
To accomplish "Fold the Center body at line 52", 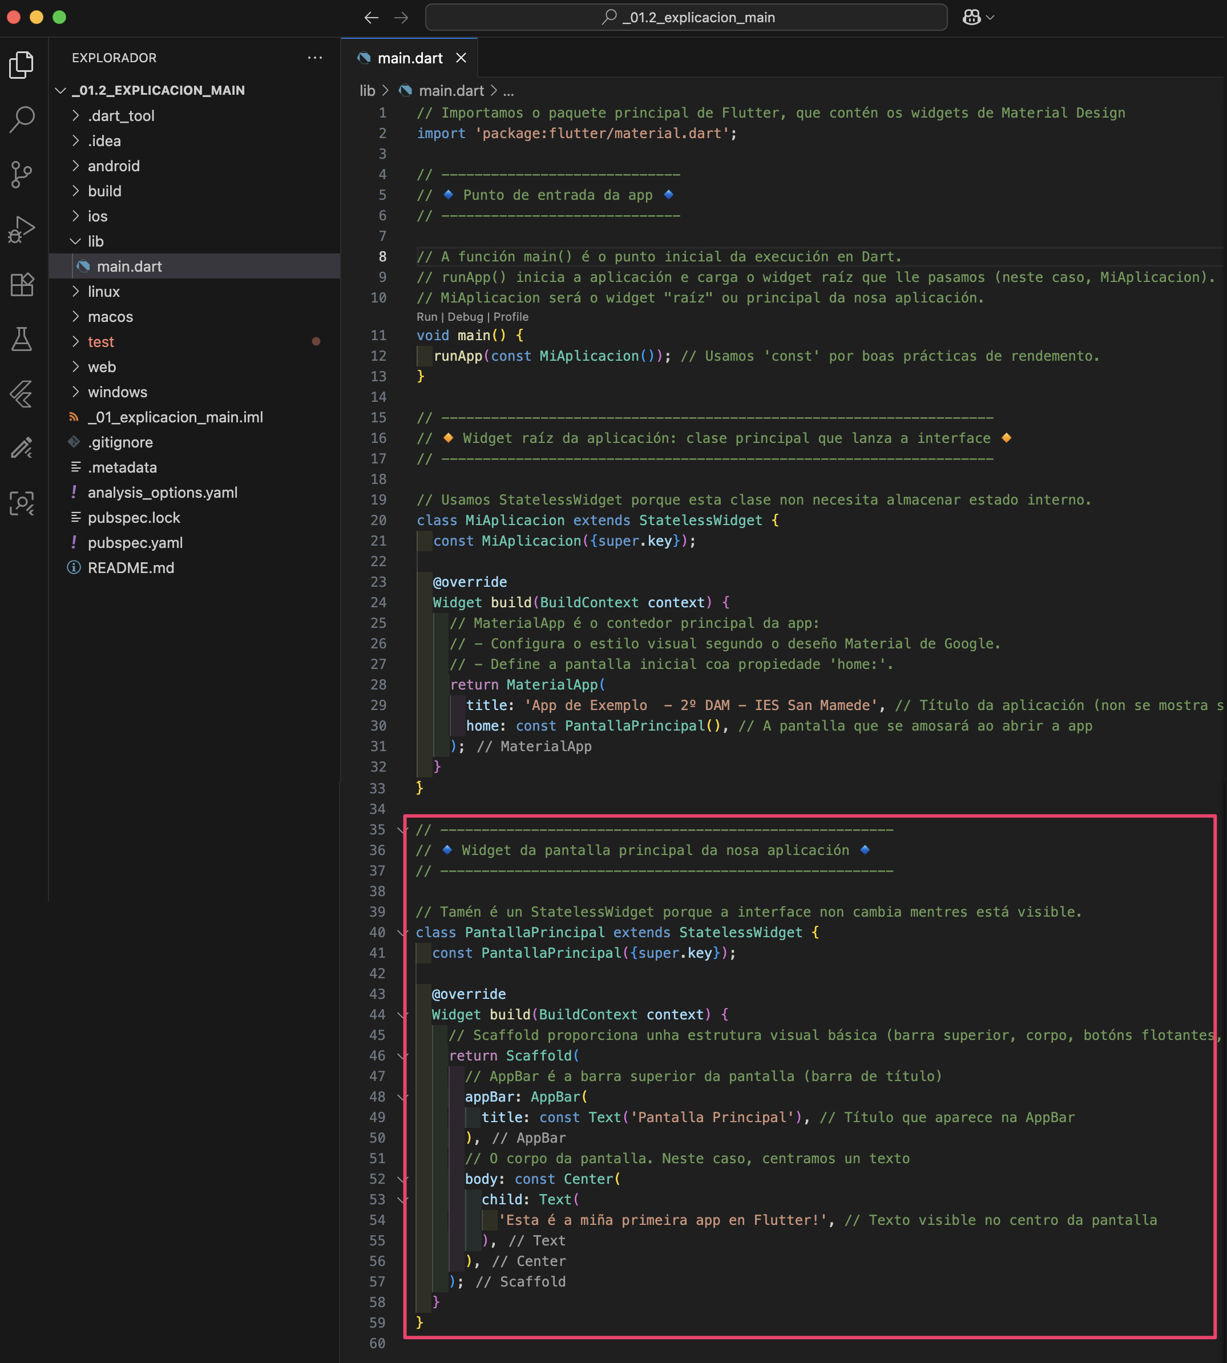I will click(403, 1179).
